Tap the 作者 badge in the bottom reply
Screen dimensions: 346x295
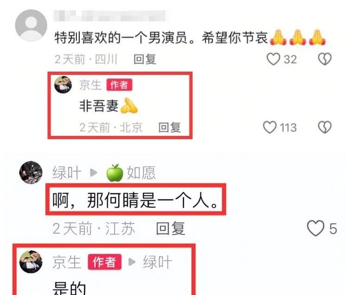(x=105, y=262)
